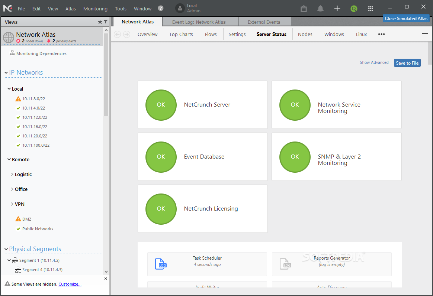Open the Windows tab
Screen dimensions: 433x296
pyautogui.click(x=334, y=34)
